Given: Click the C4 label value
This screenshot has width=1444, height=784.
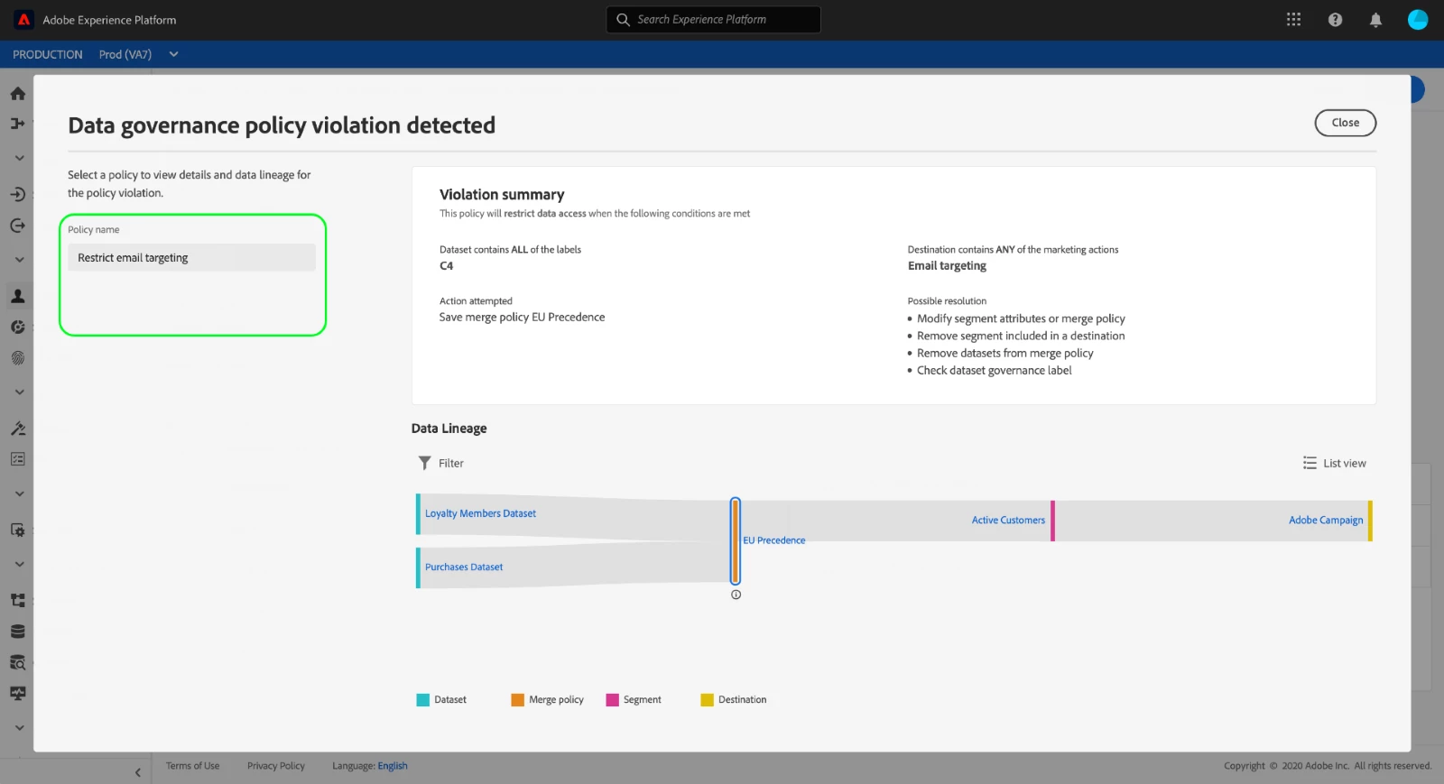Looking at the screenshot, I should click(446, 266).
